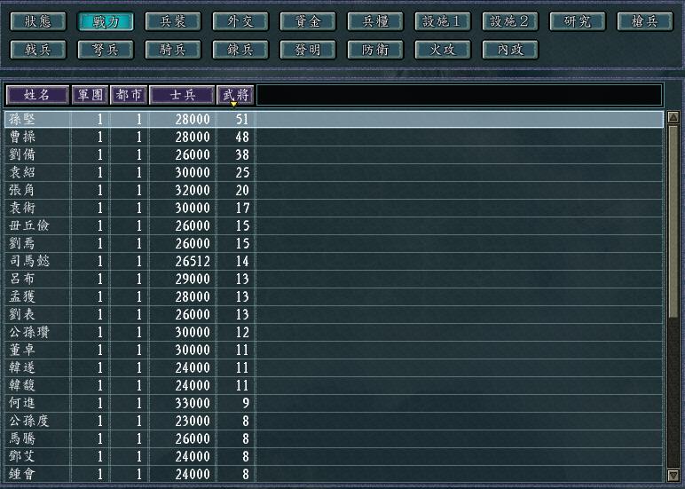Click soldier count 26512
This screenshot has width=685, height=489.
[x=193, y=261]
